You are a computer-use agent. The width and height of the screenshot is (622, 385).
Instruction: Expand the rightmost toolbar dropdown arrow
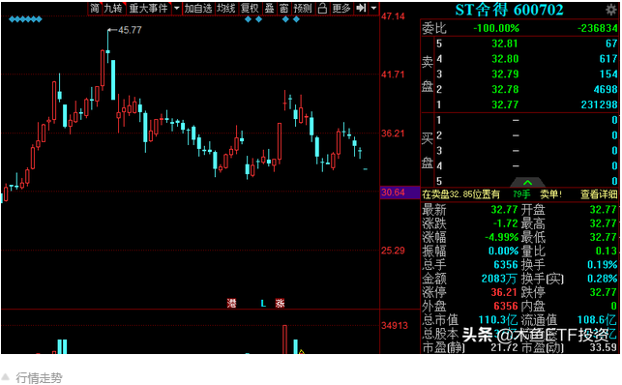[373, 8]
